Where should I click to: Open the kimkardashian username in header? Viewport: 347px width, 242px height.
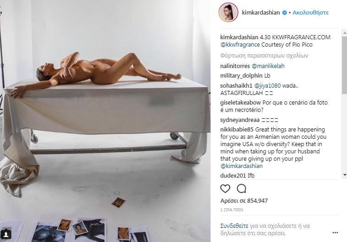pyautogui.click(x=260, y=13)
